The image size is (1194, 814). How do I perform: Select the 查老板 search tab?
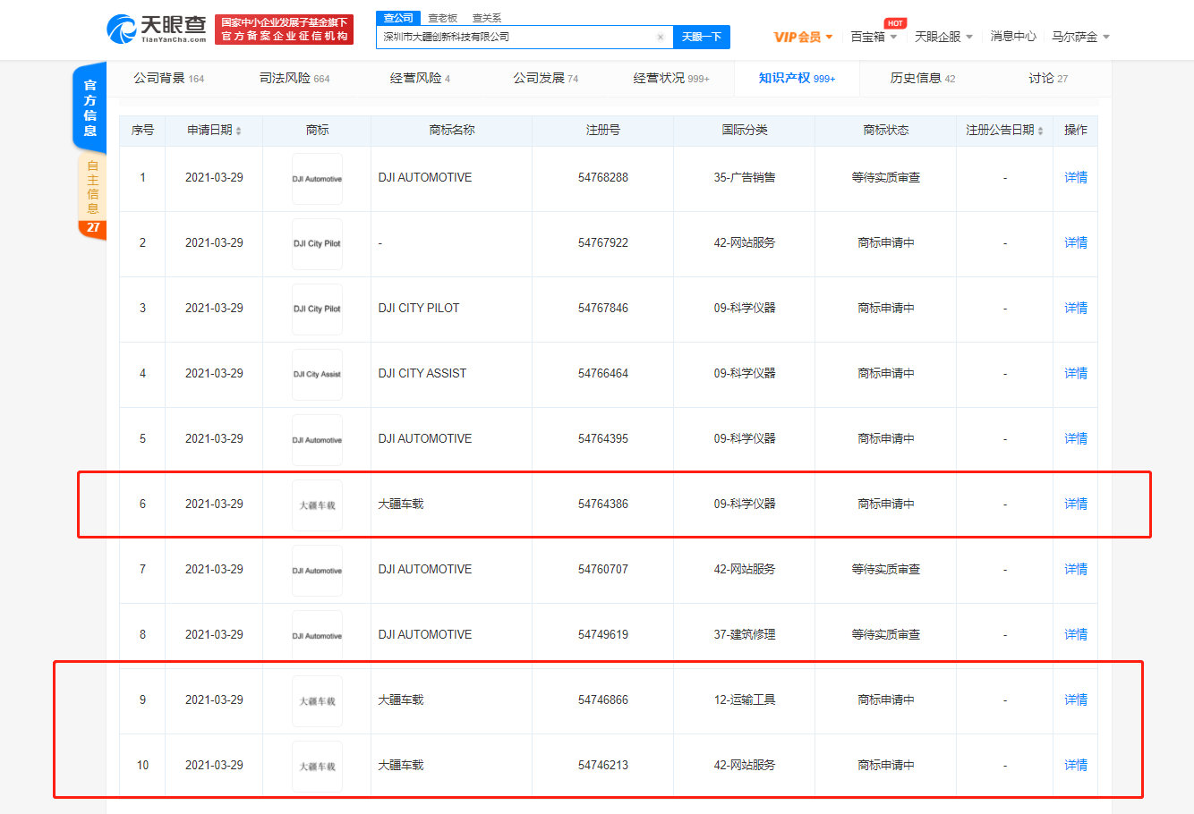tap(442, 18)
